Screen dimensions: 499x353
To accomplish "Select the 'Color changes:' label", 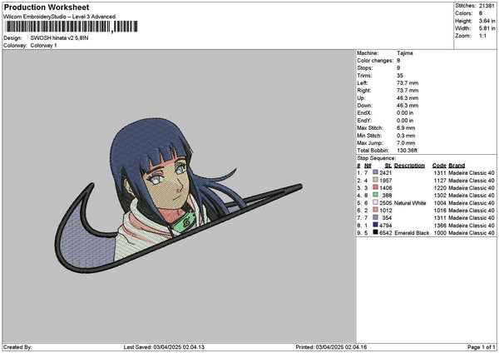I will (x=375, y=61).
